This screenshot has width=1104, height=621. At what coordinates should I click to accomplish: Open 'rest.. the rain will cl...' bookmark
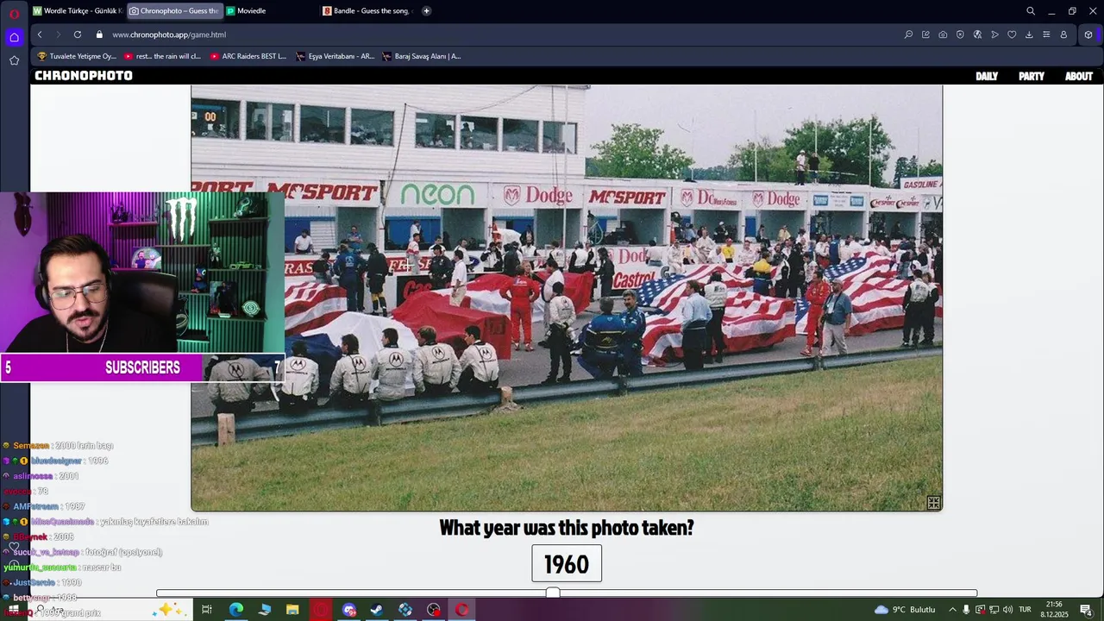(x=163, y=56)
